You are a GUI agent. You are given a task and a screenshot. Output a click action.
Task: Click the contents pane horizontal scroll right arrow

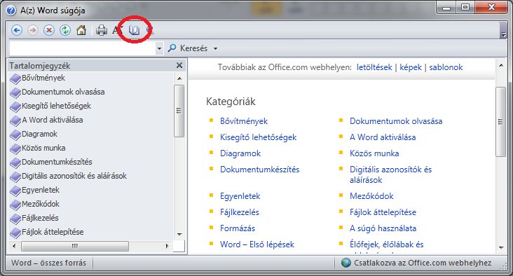[167, 246]
